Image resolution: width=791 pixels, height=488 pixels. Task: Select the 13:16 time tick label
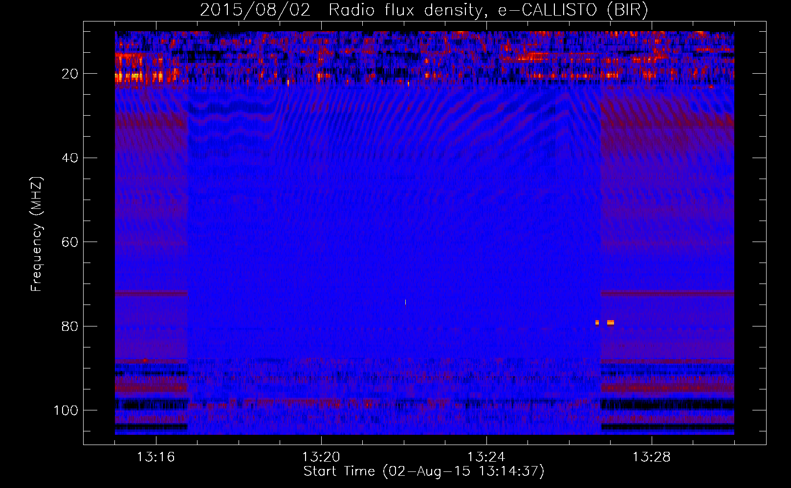tap(156, 457)
